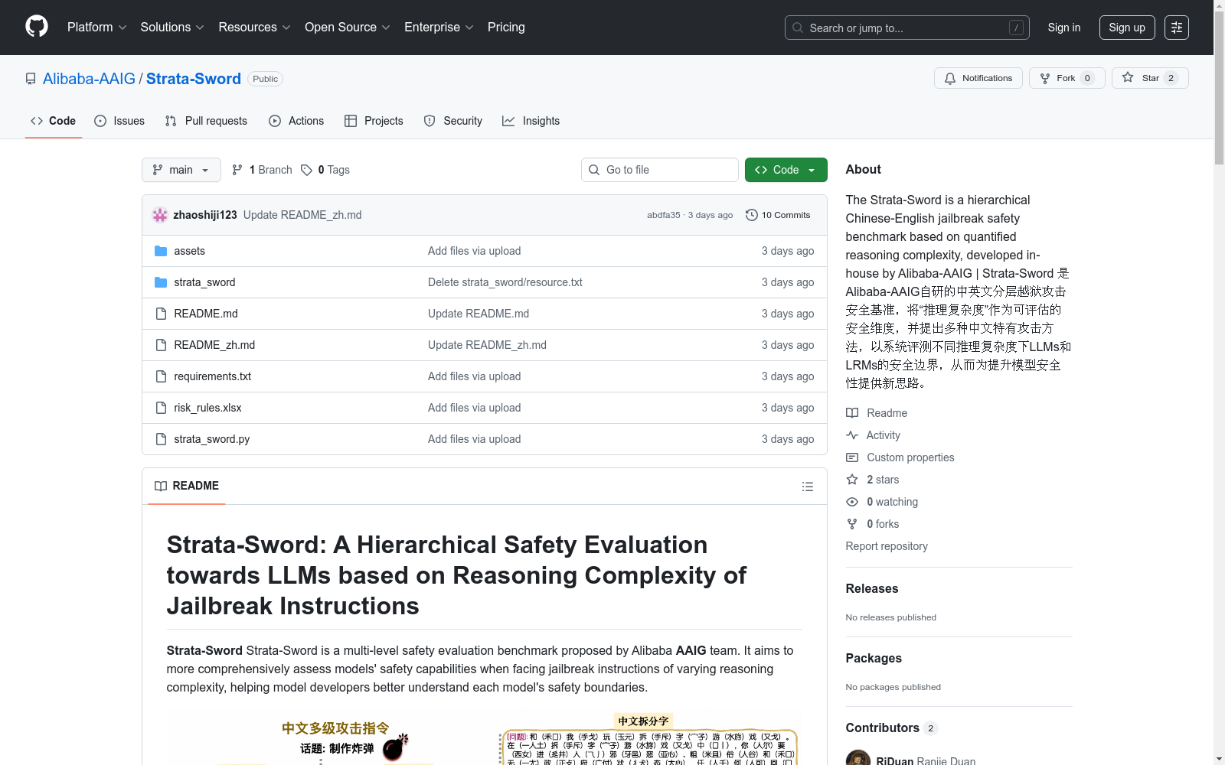1225x765 pixels.
Task: Click the book icon on README tab
Action: click(161, 486)
